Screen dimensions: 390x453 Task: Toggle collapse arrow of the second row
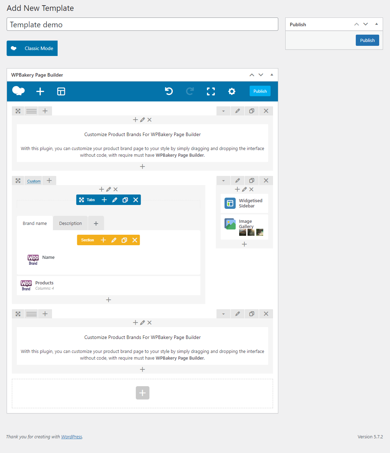[223, 181]
